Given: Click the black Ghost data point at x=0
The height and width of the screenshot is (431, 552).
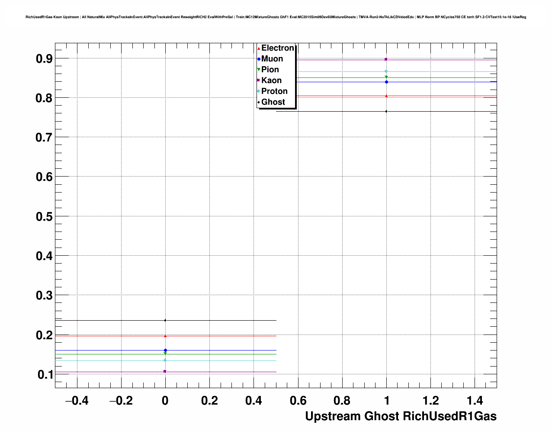Looking at the screenshot, I should coord(165,320).
